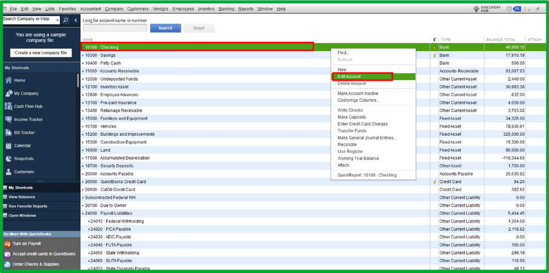Open Cash Flow Hub icon
The width and height of the screenshot is (549, 273).
pos(8,107)
